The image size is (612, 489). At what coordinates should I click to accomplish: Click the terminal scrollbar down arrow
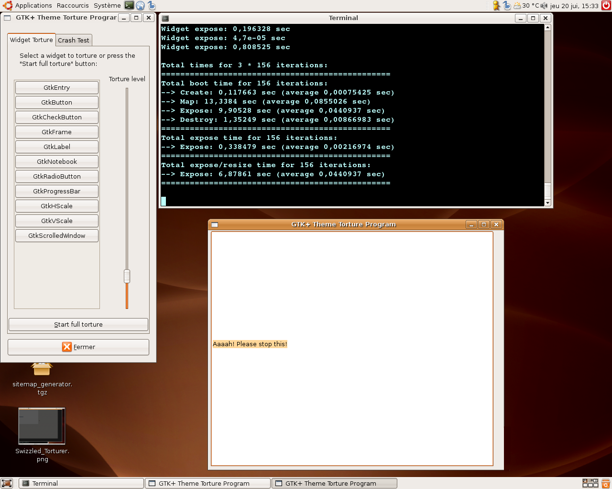pos(547,203)
